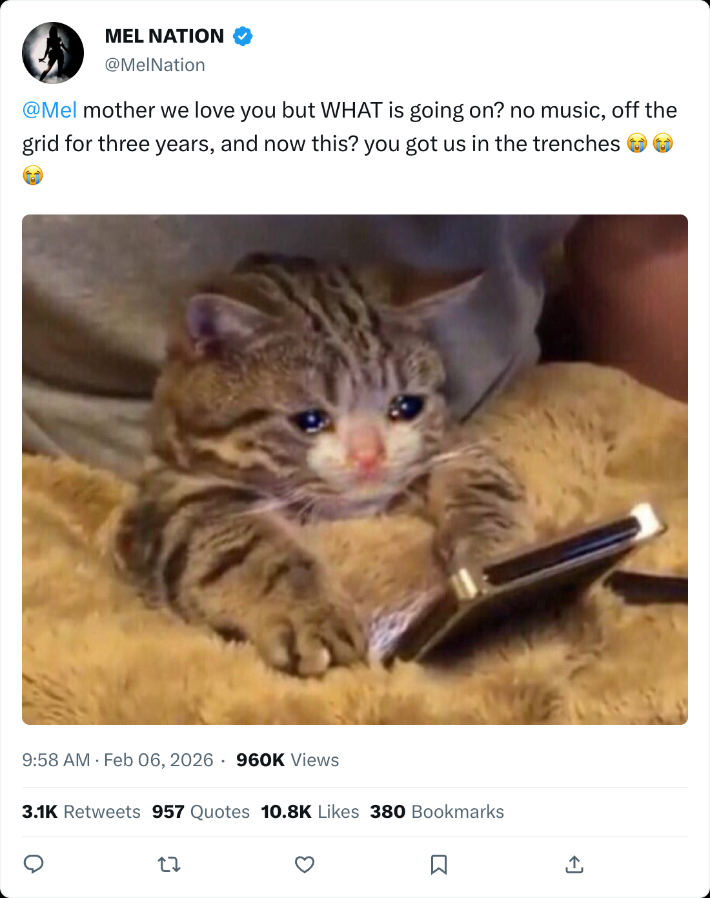The height and width of the screenshot is (898, 710).
Task: Open the MEL NATION profile avatar
Action: [53, 53]
